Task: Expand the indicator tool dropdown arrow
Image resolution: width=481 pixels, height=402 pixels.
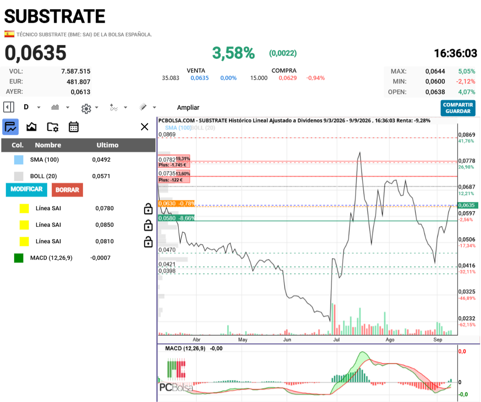Action: point(125,107)
